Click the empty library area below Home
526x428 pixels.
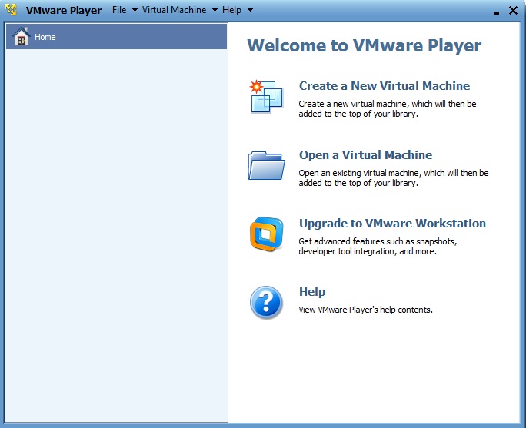click(115, 231)
